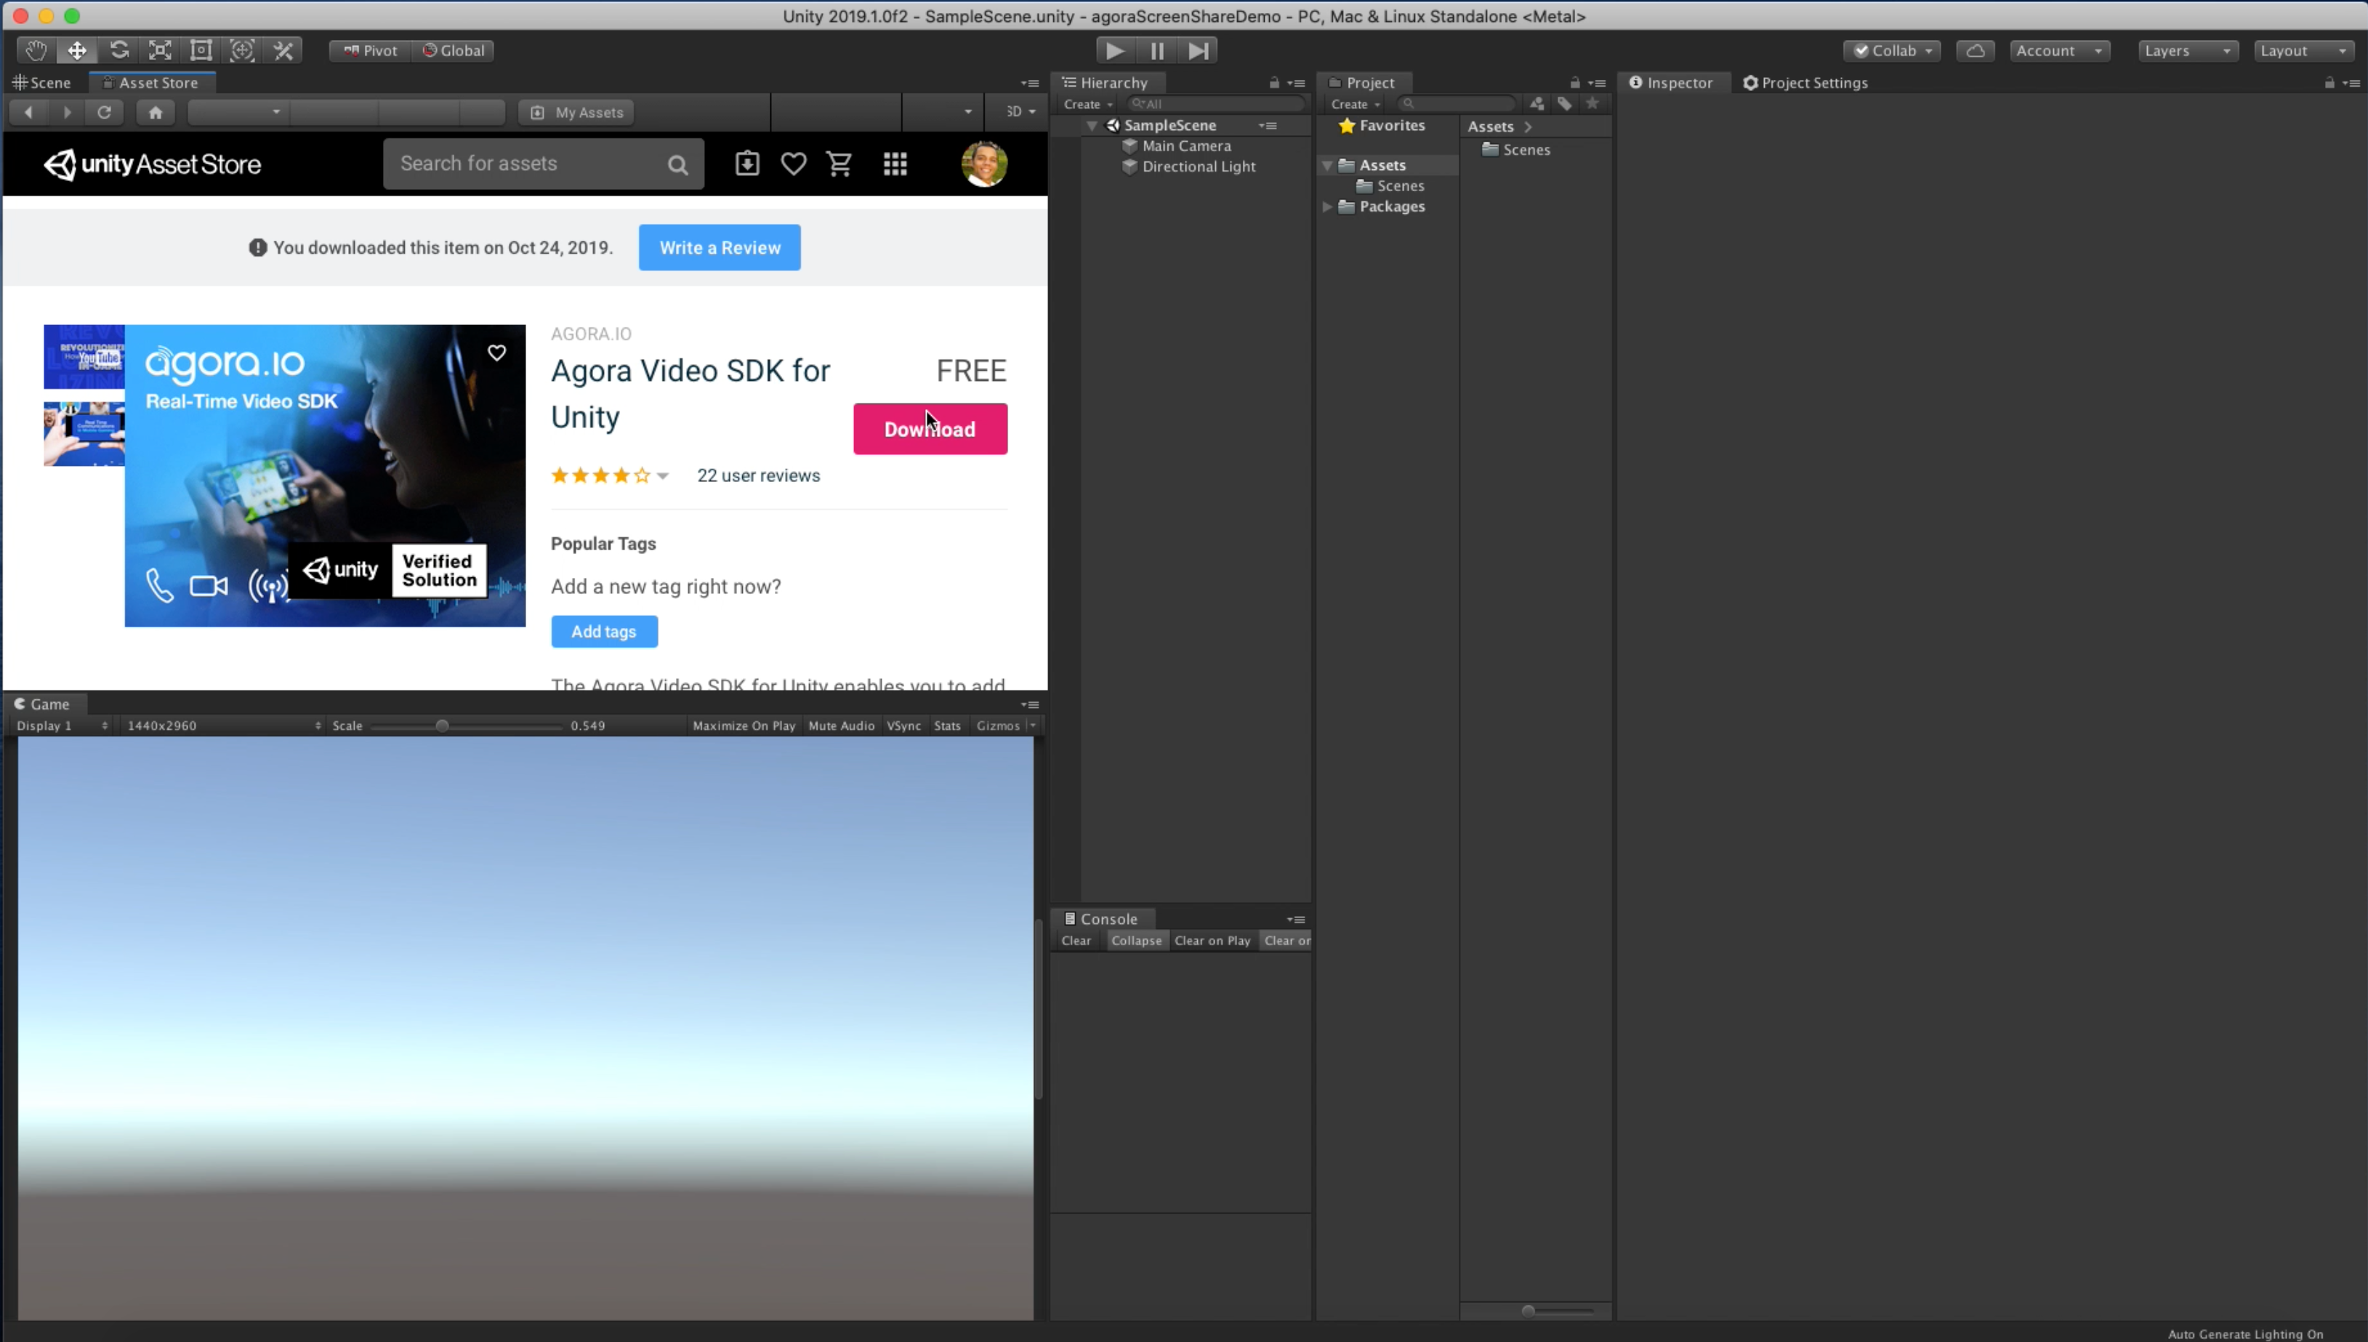Toggle Clear on Play in Console

coord(1212,940)
